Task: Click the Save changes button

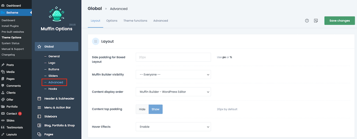Action: 339,20
